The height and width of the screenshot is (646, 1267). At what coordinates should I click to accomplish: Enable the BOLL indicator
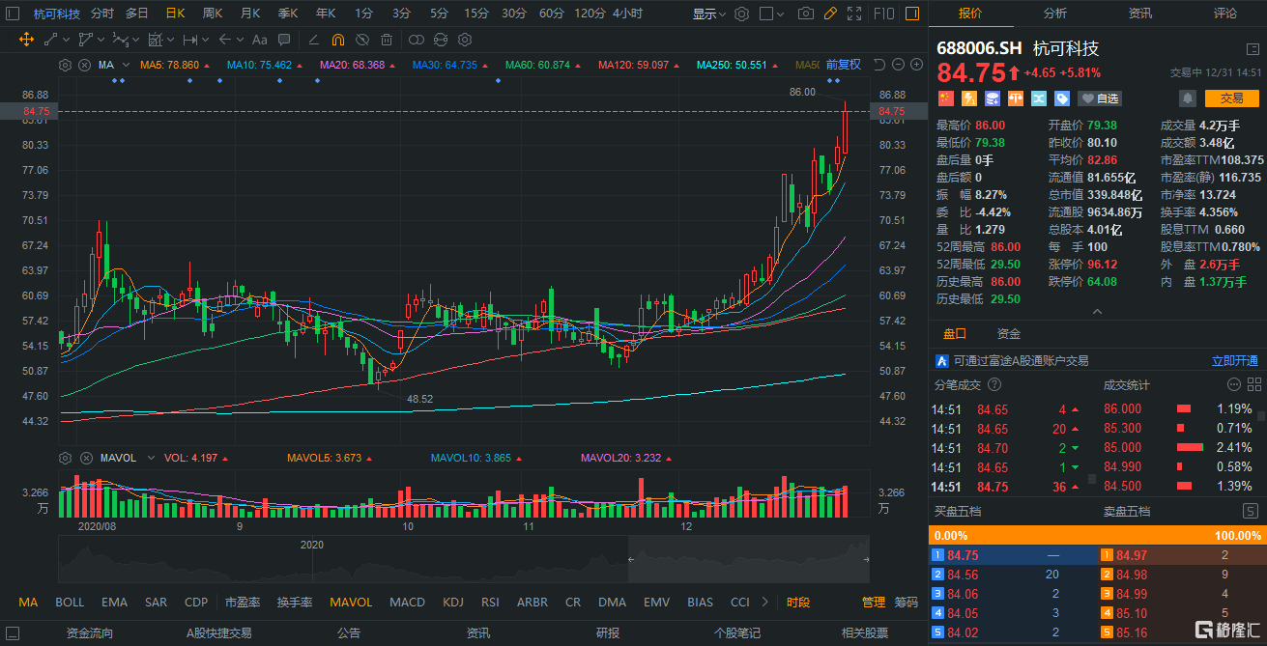tap(70, 602)
